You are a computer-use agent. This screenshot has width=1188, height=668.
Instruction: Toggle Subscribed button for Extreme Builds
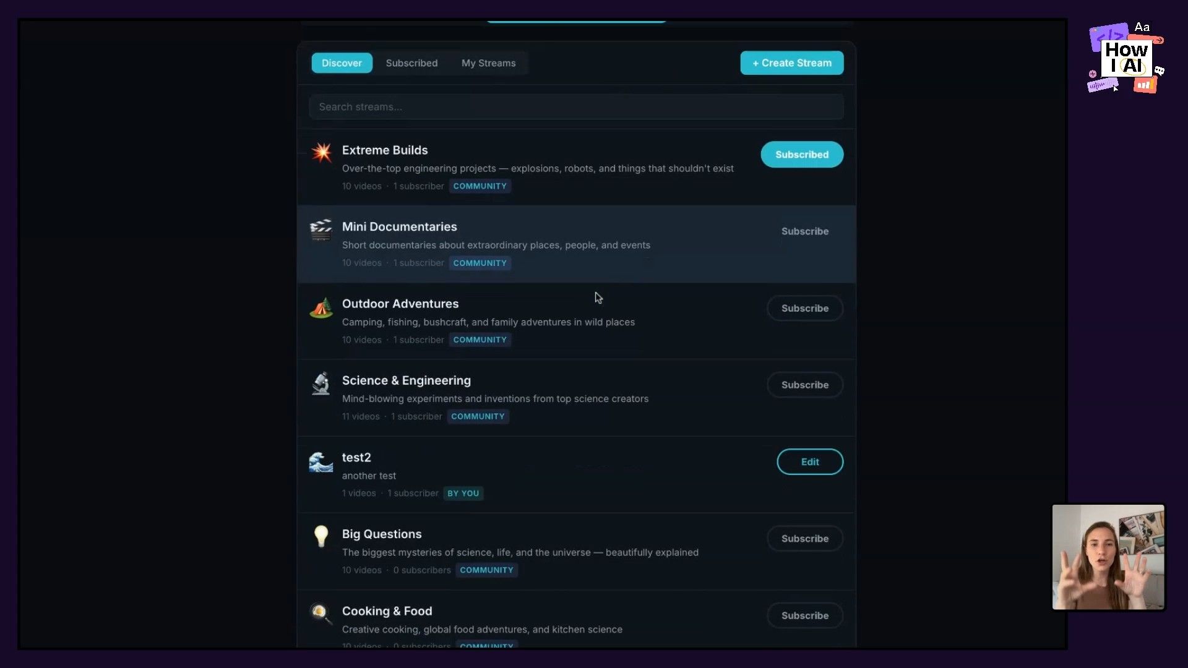point(802,155)
